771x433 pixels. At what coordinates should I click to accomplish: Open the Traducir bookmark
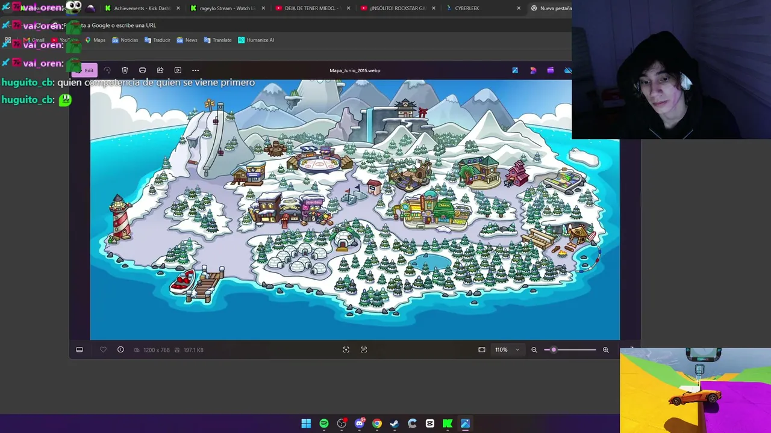pos(157,40)
